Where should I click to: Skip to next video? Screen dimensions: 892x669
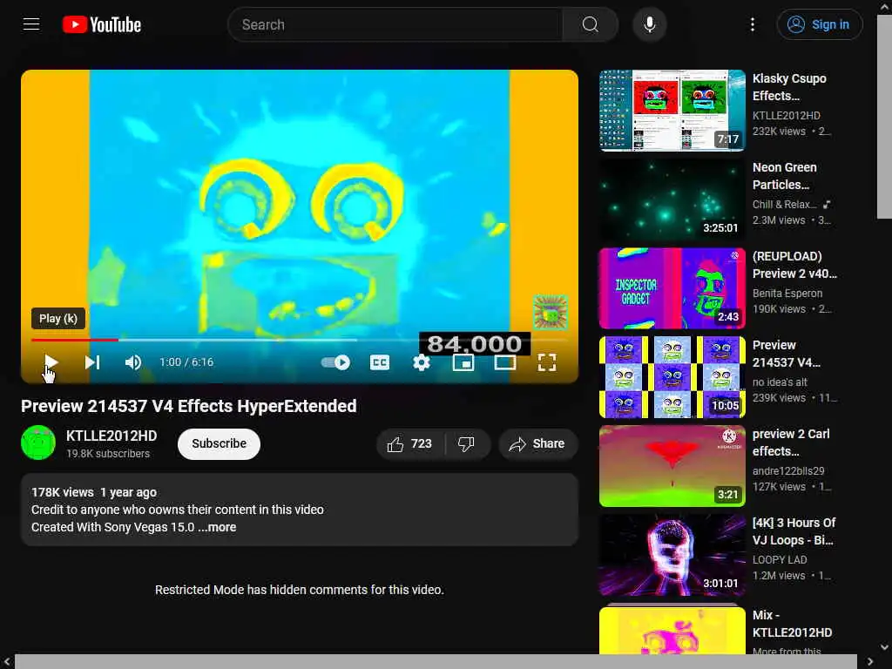tap(92, 362)
